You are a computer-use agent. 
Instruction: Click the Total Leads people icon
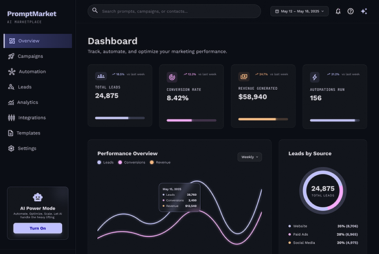click(101, 76)
